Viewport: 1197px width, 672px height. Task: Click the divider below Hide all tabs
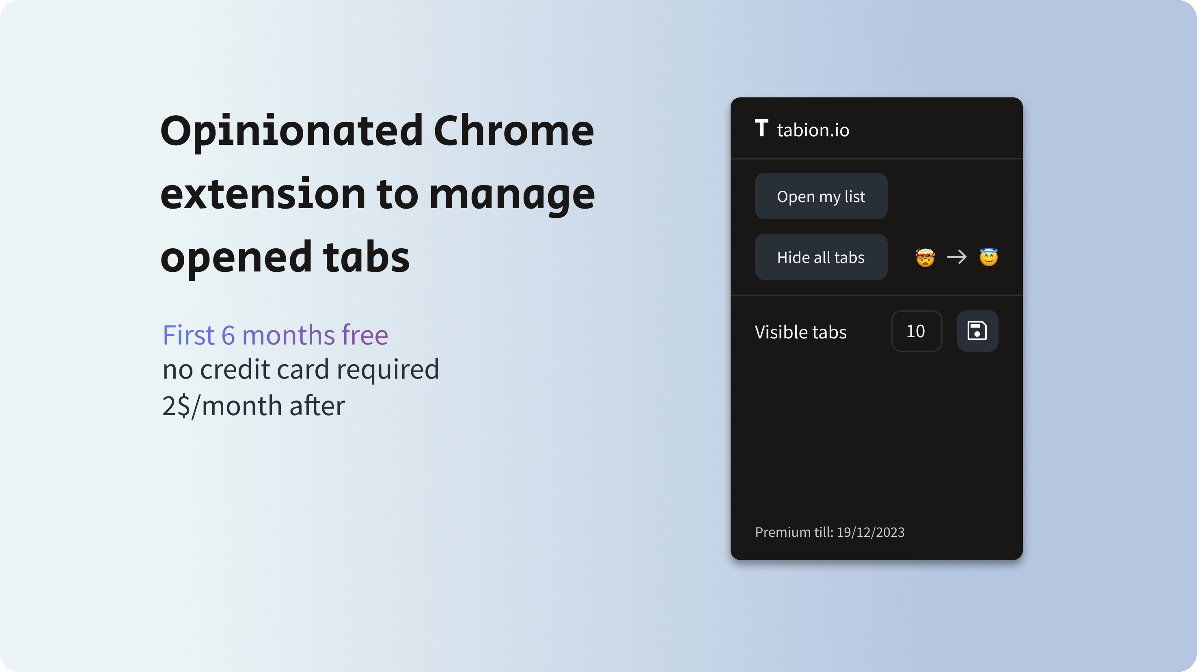(x=876, y=295)
